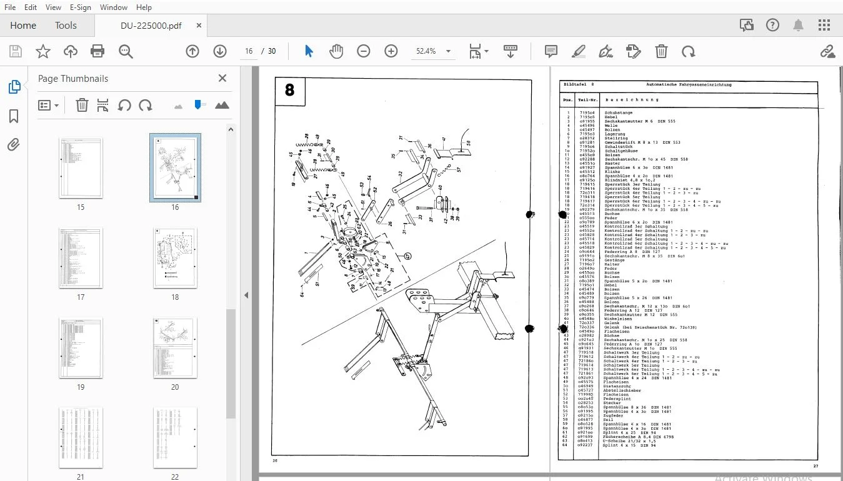Image resolution: width=843 pixels, height=481 pixels.
Task: Open the View menu
Action: pos(54,7)
